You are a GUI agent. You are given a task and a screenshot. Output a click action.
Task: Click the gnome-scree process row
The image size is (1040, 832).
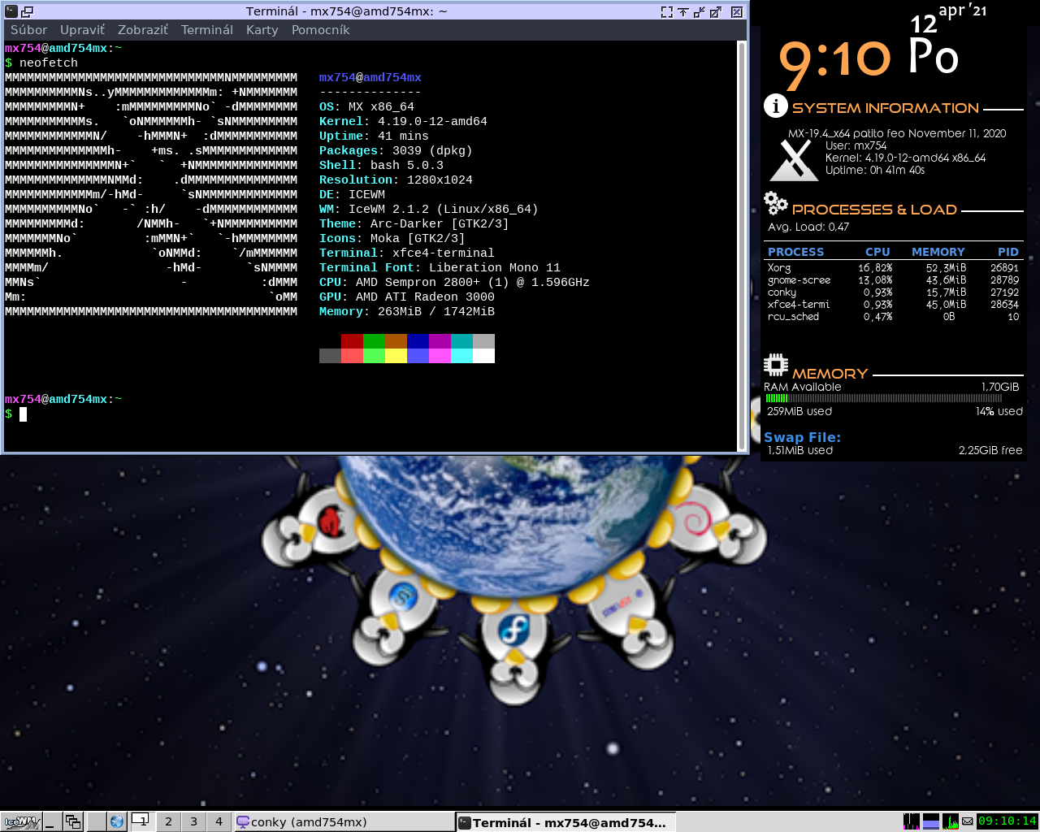pos(893,280)
